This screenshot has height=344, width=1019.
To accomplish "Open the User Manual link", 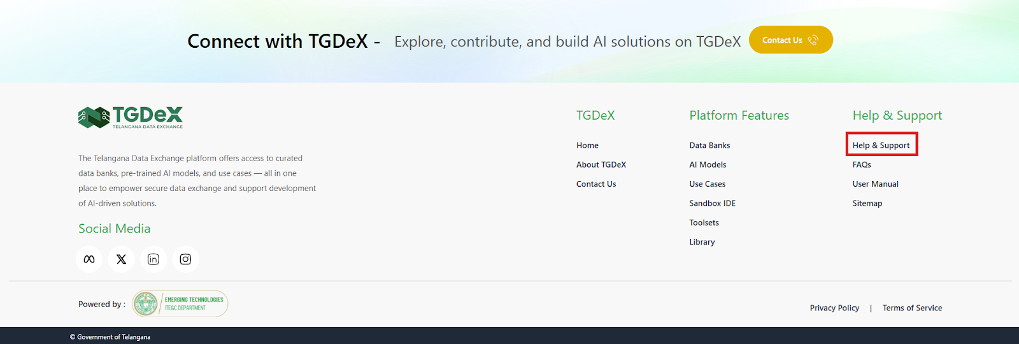I will coord(875,184).
